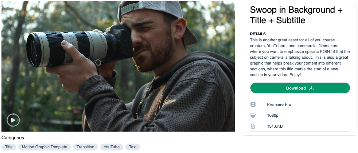Click the film strip icon beside Premiere Pro
Image resolution: width=358 pixels, height=153 pixels.
253,104
